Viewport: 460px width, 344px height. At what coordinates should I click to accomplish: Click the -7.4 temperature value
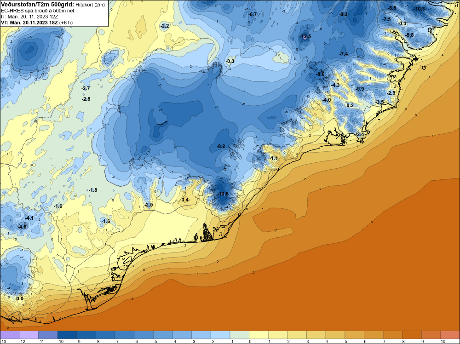[x=344, y=54]
